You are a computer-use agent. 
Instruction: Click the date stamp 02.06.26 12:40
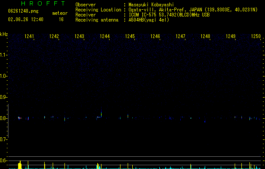pyautogui.click(x=26, y=19)
